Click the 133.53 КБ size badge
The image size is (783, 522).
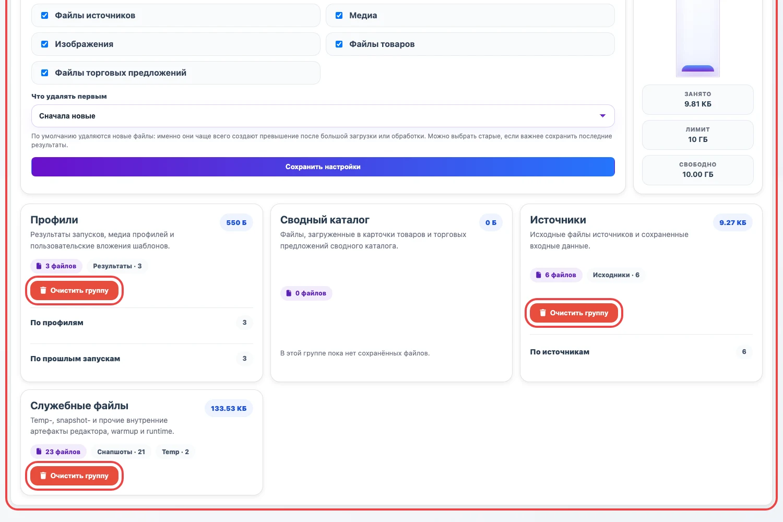coord(229,409)
